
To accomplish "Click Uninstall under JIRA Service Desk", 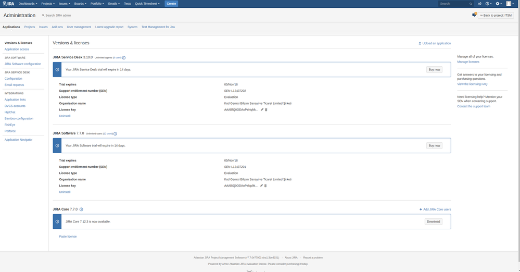I will [65, 116].
